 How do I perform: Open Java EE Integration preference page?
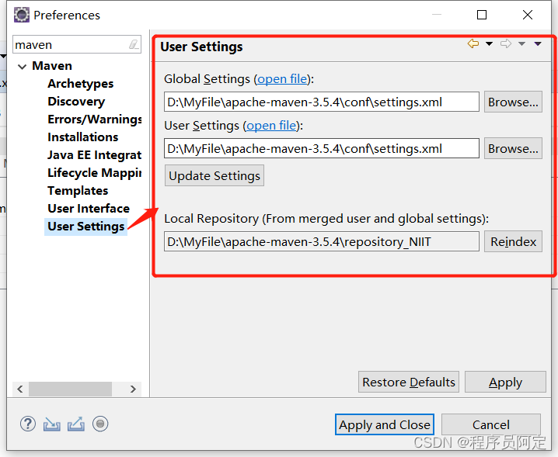(95, 155)
